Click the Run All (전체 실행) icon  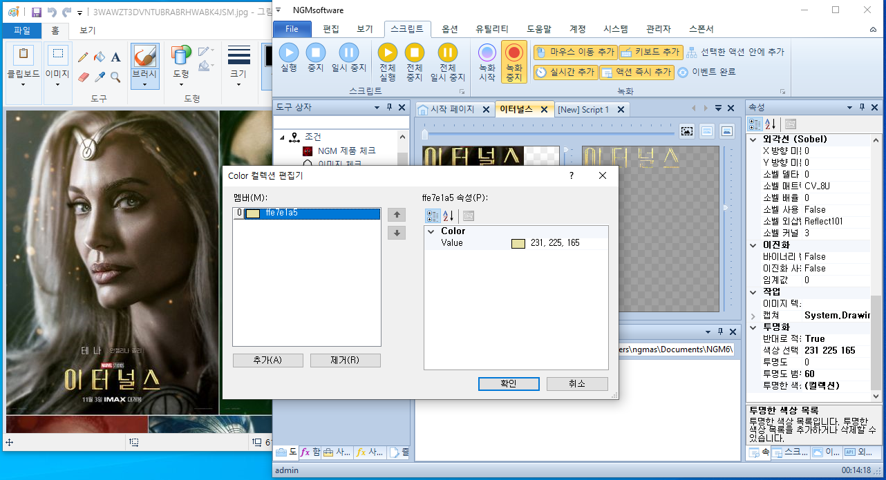(x=388, y=52)
